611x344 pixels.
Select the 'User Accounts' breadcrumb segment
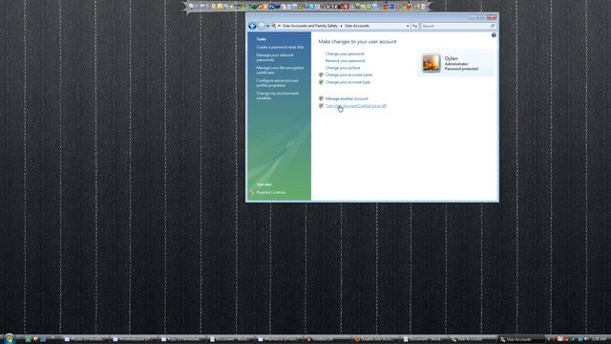[x=356, y=26]
